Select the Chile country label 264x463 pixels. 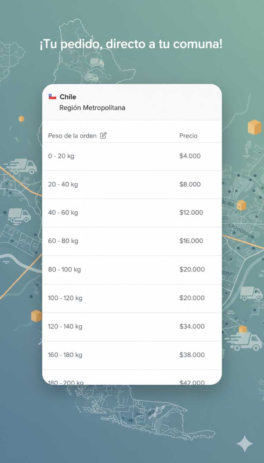click(x=68, y=97)
